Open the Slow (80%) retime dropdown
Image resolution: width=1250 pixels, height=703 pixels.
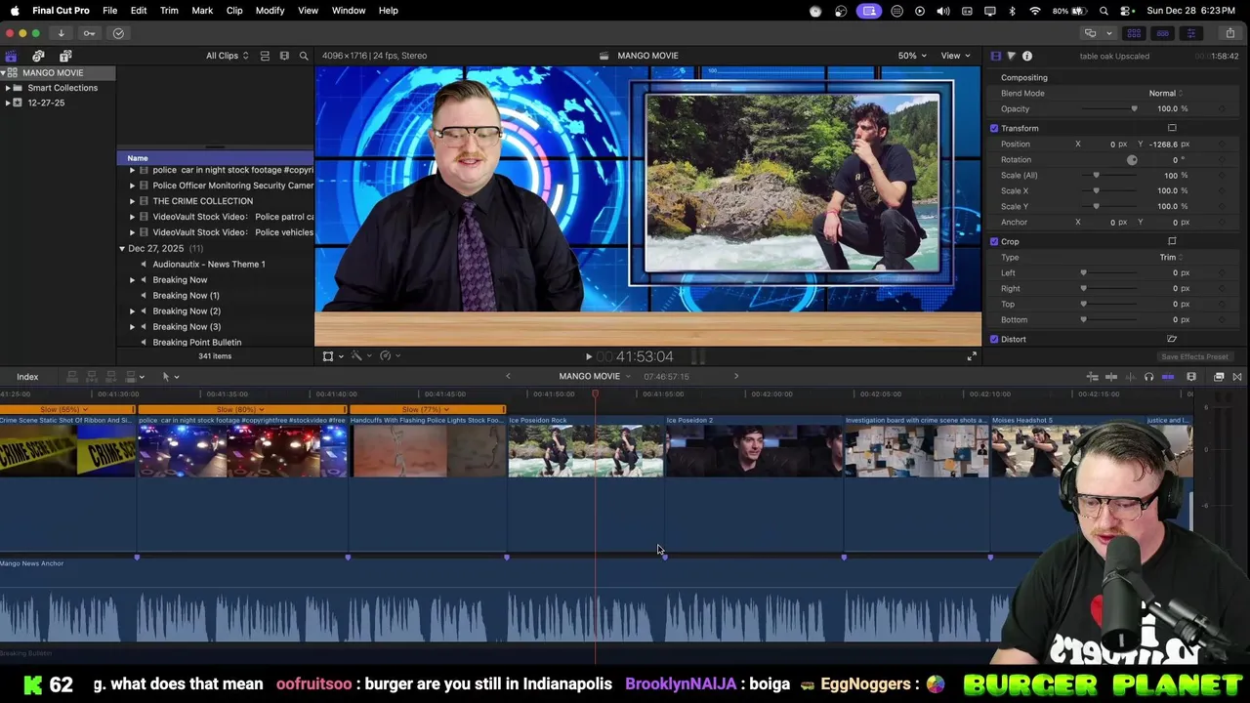(x=242, y=409)
